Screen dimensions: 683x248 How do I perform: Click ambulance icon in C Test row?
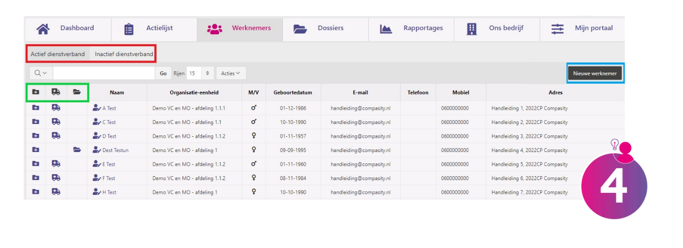pos(56,122)
